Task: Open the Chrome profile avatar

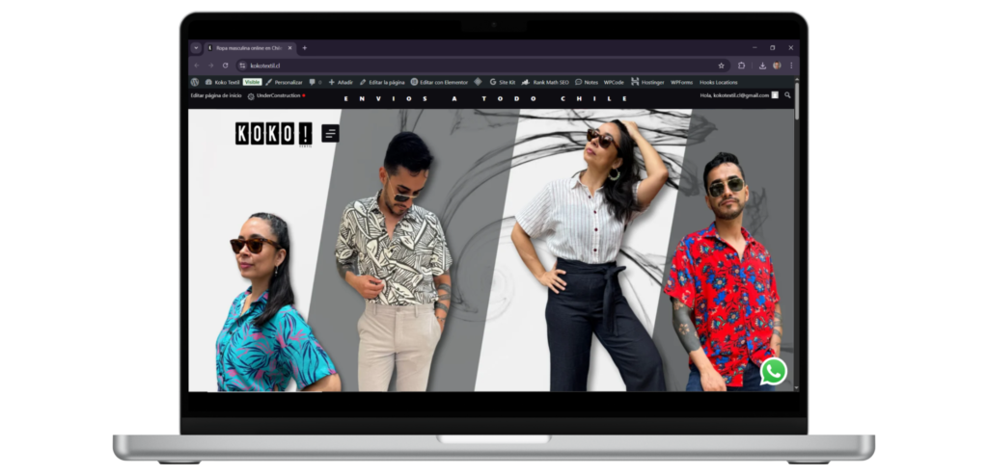Action: (777, 66)
